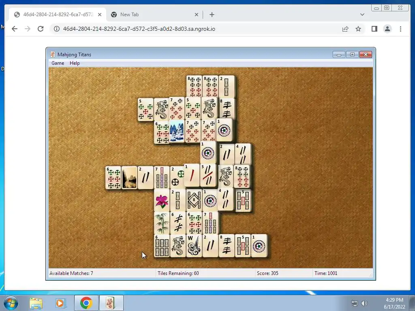The height and width of the screenshot is (311, 415).
Task: Expand the tab search chevron in Chrome
Action: coord(362,15)
